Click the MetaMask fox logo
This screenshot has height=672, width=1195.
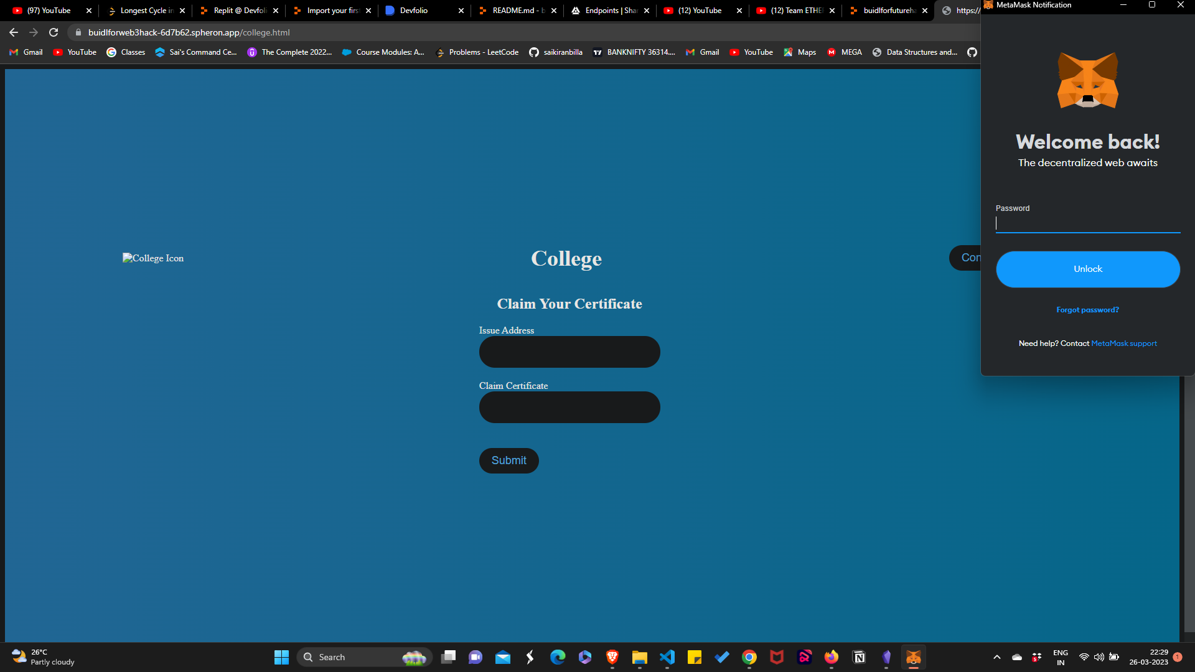1087,81
